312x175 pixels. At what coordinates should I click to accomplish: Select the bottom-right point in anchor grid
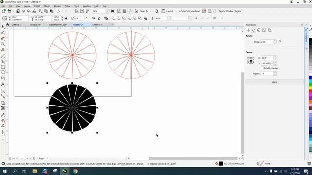pos(253,63)
